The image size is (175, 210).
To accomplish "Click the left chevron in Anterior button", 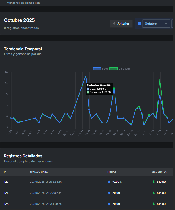I will [x=114, y=24].
